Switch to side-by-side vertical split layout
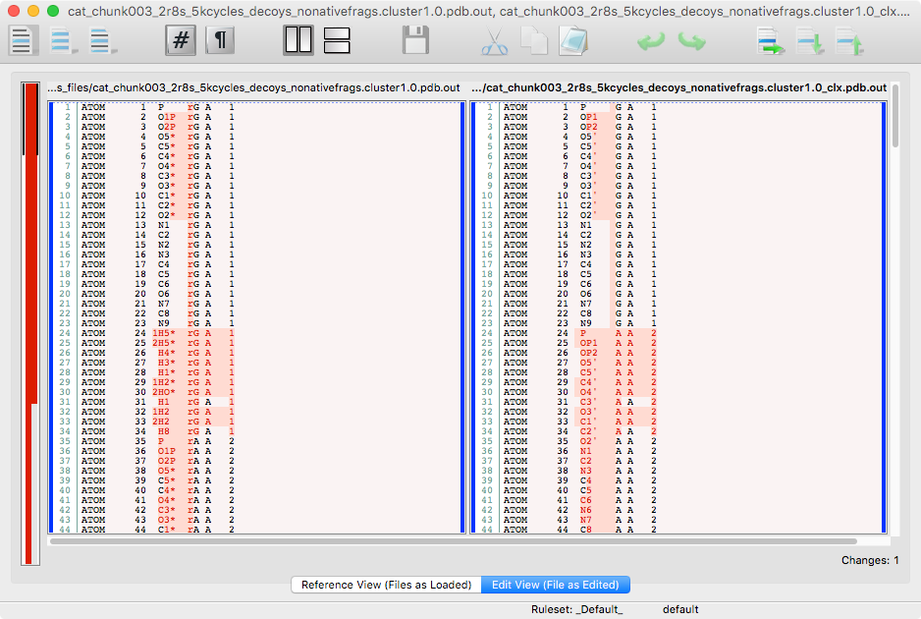921x619 pixels. coord(298,40)
